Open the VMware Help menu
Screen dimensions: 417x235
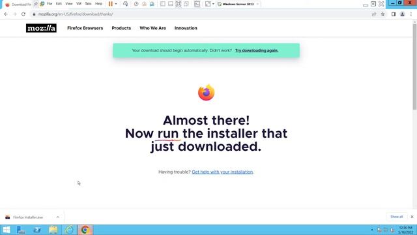[98, 4]
